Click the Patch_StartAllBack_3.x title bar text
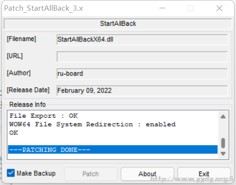 pyautogui.click(x=43, y=8)
